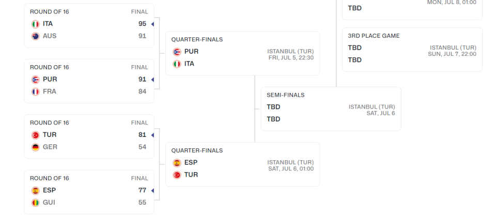Click Spain flag in Quarter-Finals card
The height and width of the screenshot is (215, 496).
[x=177, y=163]
